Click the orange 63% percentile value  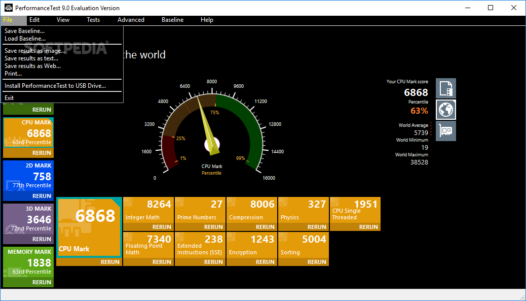tap(419, 111)
